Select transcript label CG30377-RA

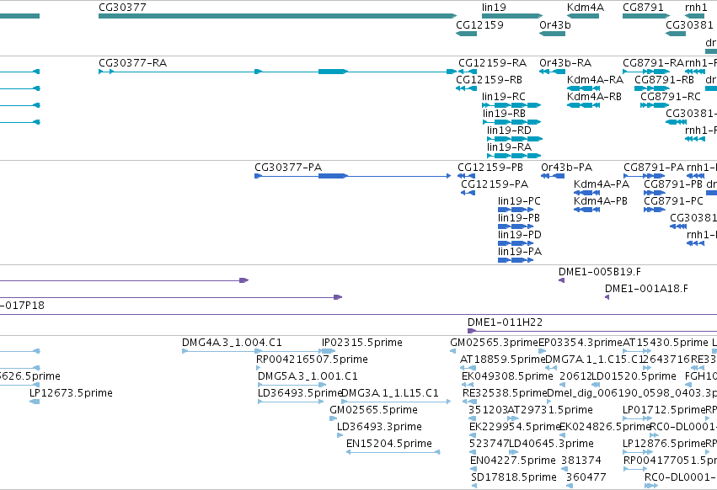[132, 62]
